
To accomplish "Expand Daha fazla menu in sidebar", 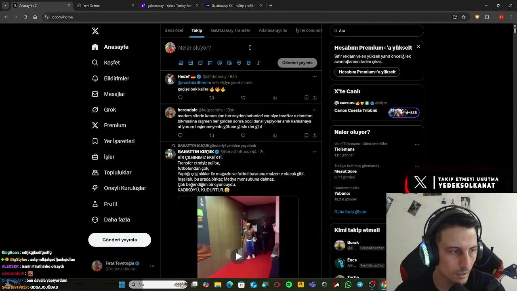I will pos(111,219).
